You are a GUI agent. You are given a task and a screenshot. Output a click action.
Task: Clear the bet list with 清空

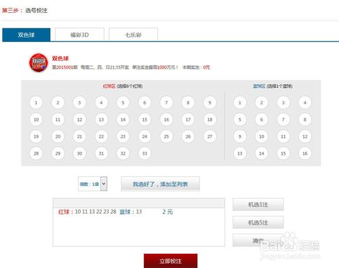(x=258, y=240)
